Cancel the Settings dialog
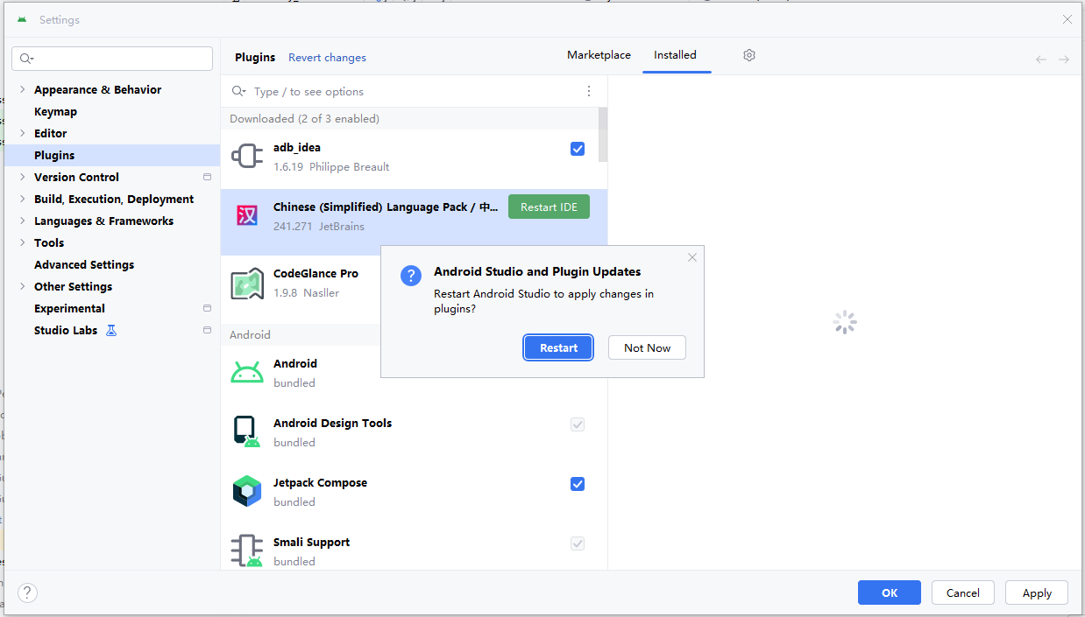Image resolution: width=1085 pixels, height=617 pixels. tap(962, 592)
